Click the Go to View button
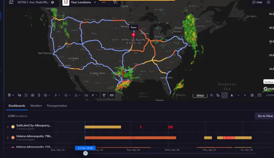 [x=265, y=116]
